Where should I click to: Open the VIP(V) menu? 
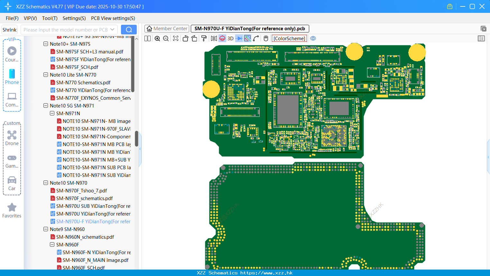coord(30,18)
